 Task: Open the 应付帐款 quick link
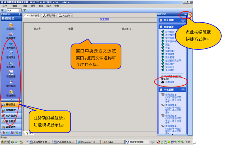tap(169, 32)
